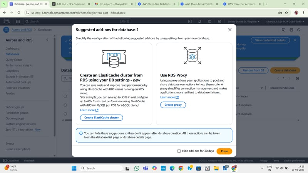Open Automated backups in sidebar
The image size is (308, 173).
pos(18,82)
